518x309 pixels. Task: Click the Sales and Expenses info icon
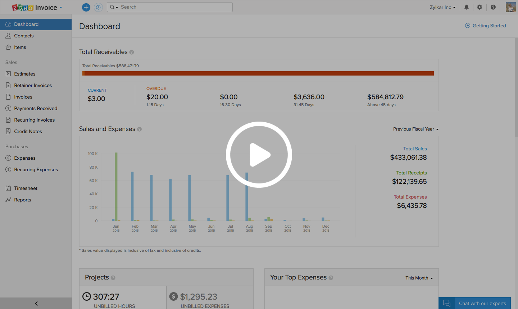click(140, 129)
